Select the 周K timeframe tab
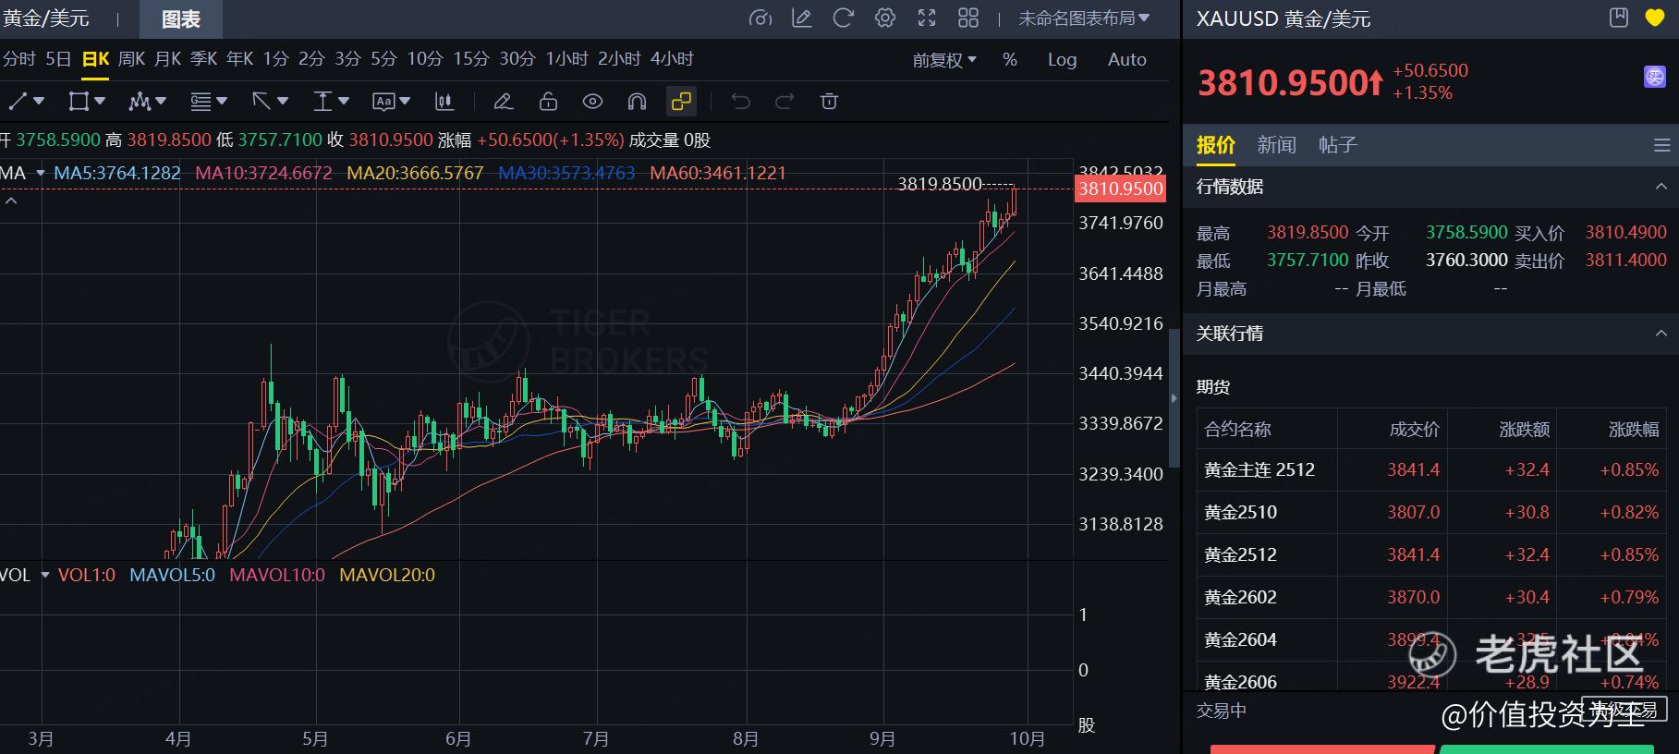 pyautogui.click(x=131, y=59)
